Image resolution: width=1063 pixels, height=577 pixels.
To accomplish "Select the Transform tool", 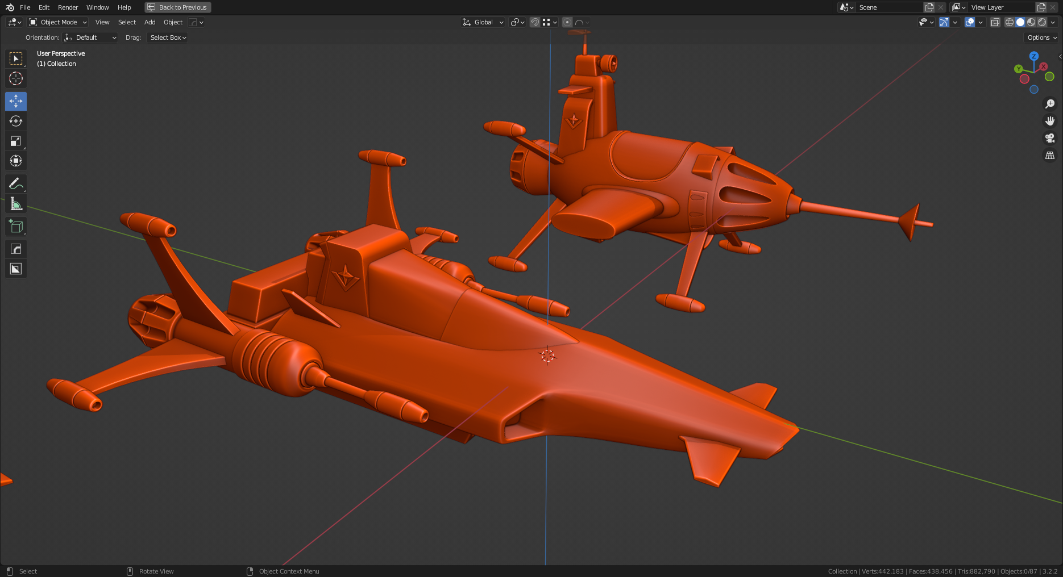I will coord(16,161).
